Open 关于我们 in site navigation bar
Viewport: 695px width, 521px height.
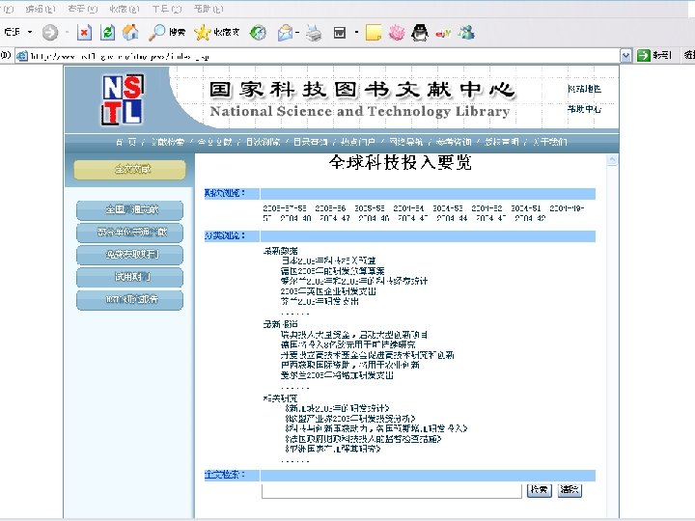549,142
